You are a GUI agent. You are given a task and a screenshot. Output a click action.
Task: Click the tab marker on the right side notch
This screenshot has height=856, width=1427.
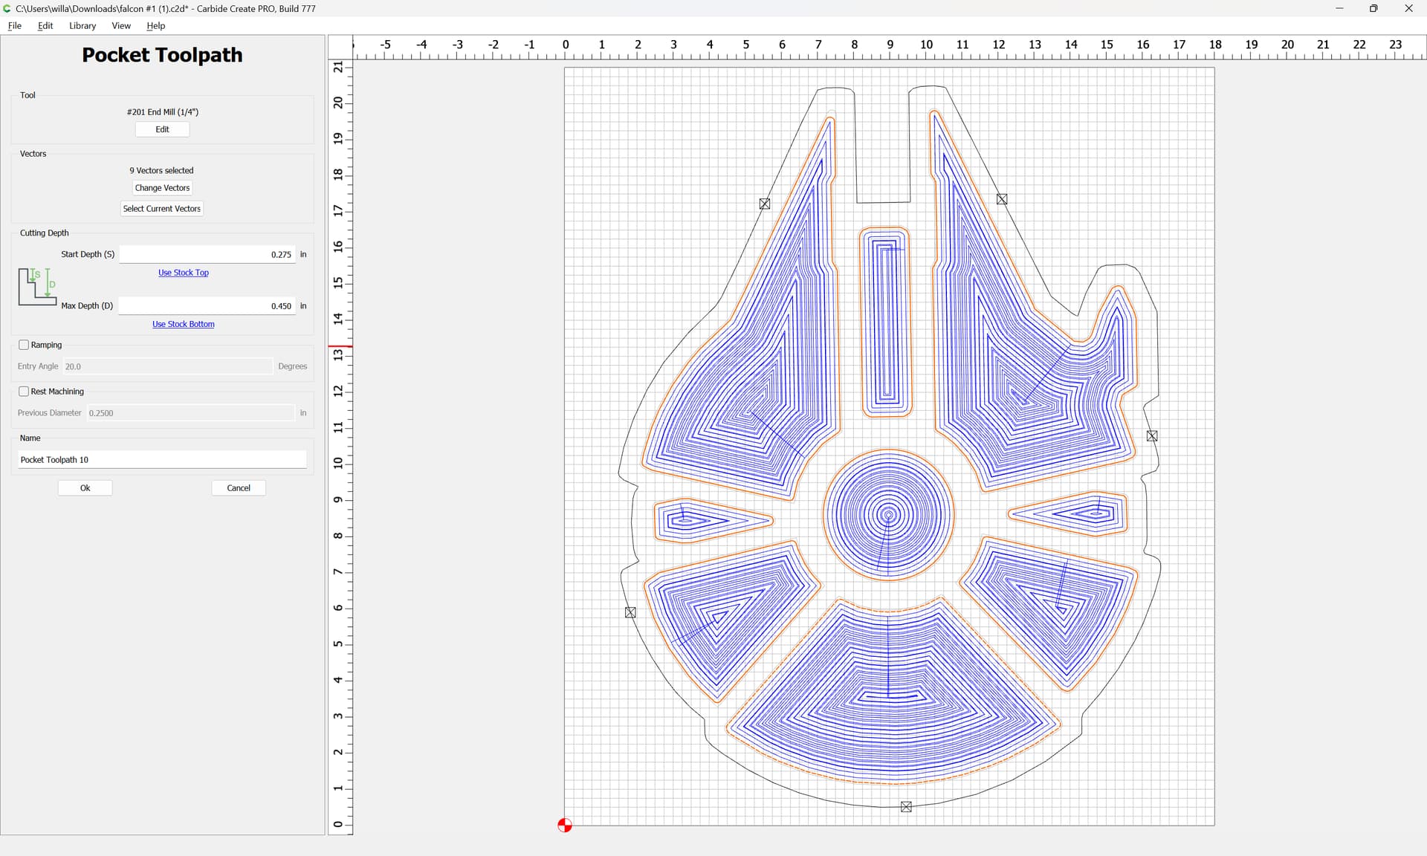[1152, 436]
